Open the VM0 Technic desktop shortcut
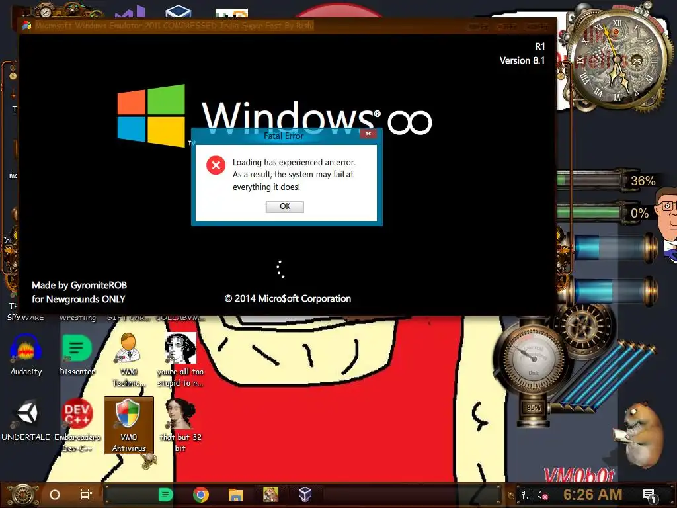 coord(129,359)
